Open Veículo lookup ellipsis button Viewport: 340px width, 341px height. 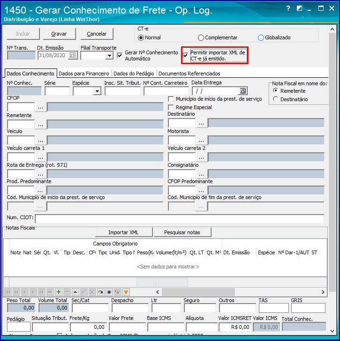click(x=40, y=140)
